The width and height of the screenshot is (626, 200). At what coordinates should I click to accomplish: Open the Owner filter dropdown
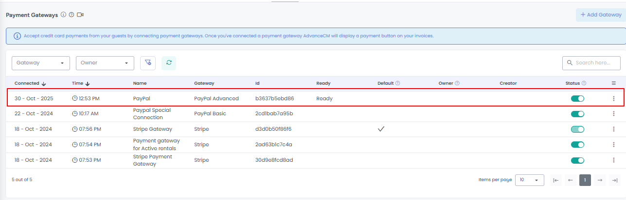tap(105, 63)
